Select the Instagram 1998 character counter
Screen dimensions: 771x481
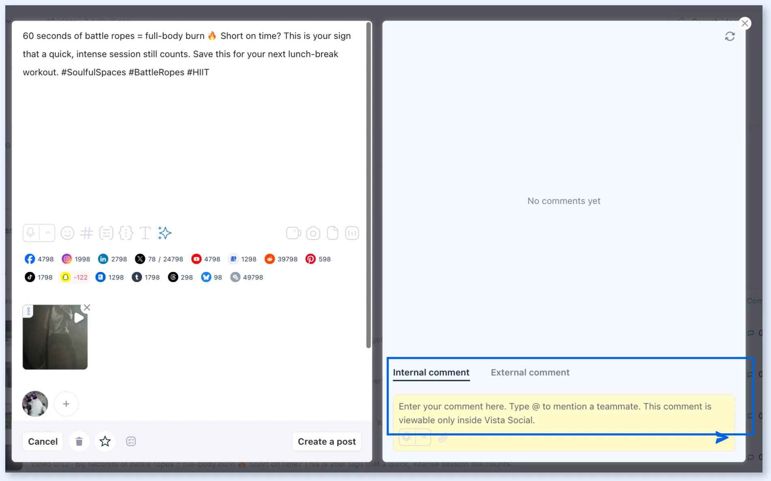click(76, 259)
